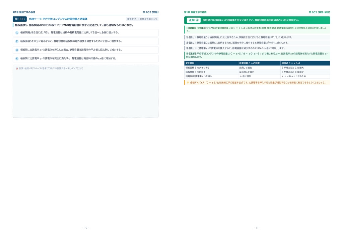Click explanation ③【誤り】 about 「増加」します
The height and width of the screenshot is (242, 343).
point(257,48)
